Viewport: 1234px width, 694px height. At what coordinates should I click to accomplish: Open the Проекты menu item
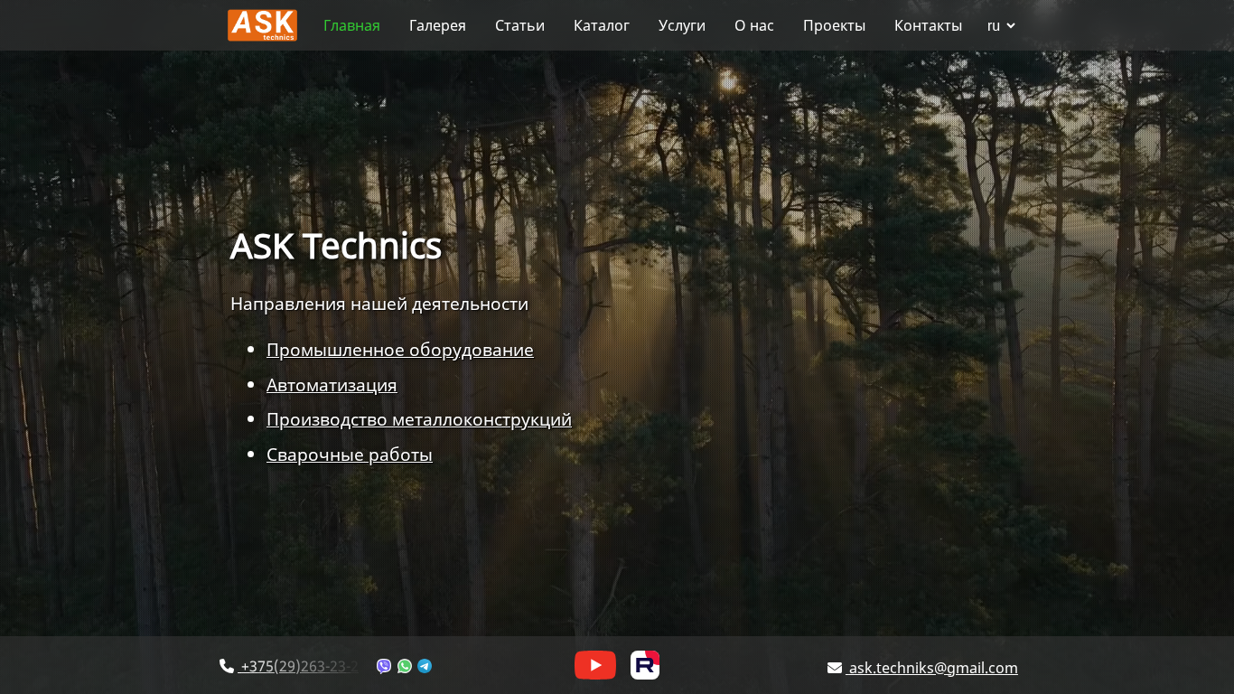pyautogui.click(x=834, y=25)
